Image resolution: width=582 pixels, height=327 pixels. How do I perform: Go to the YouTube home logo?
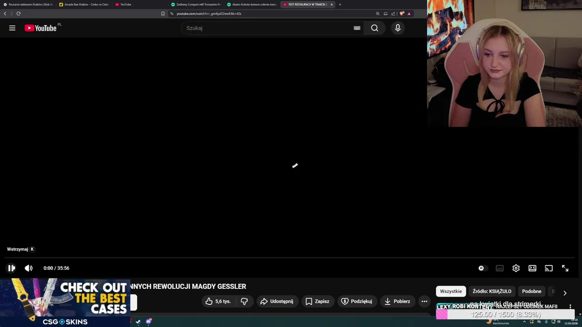click(40, 28)
